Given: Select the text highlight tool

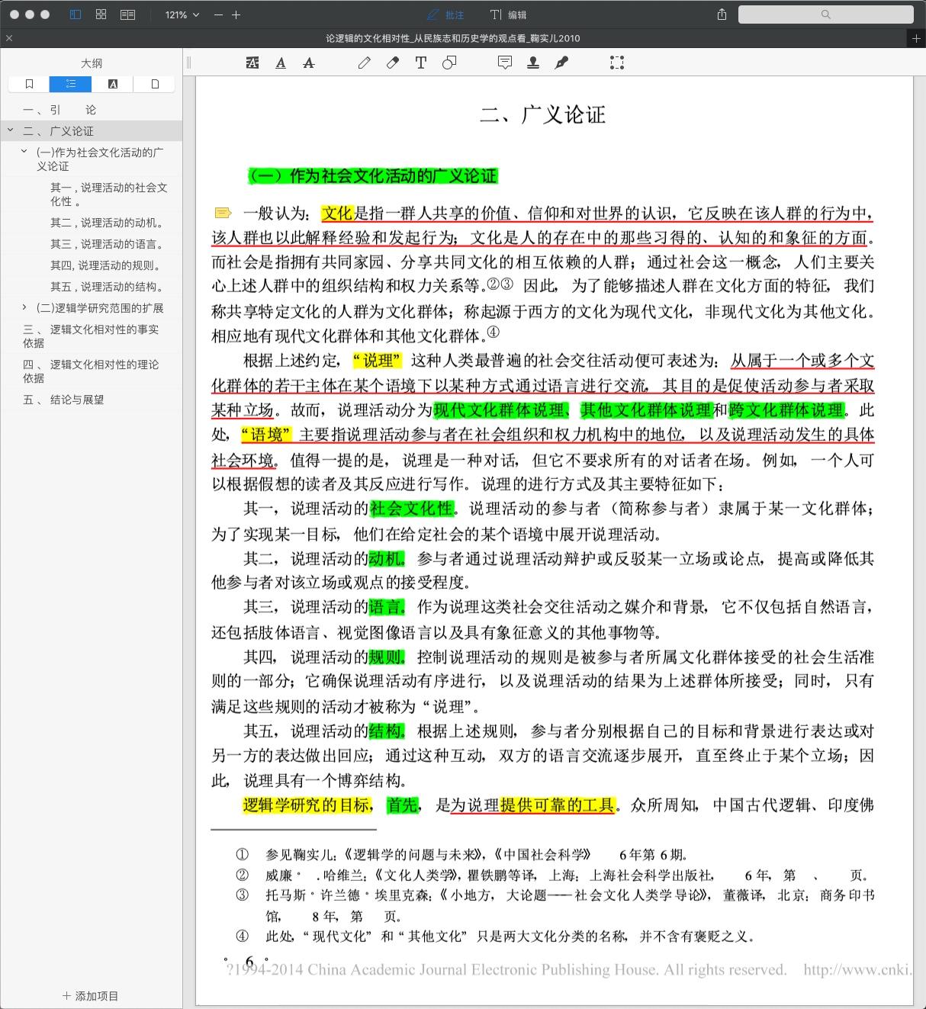Looking at the screenshot, I should pos(252,63).
